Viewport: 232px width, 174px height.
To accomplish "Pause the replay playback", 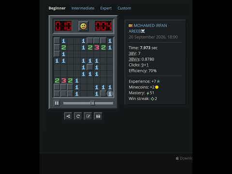I will coord(57,103).
